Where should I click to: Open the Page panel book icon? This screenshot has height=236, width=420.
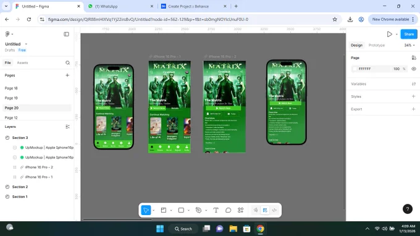tap(414, 58)
